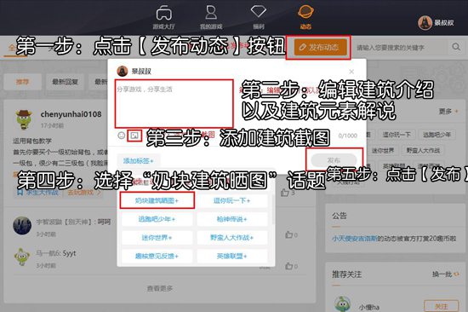
Task: Like the post with 3 thumbs-up
Action: pyautogui.click(x=285, y=193)
